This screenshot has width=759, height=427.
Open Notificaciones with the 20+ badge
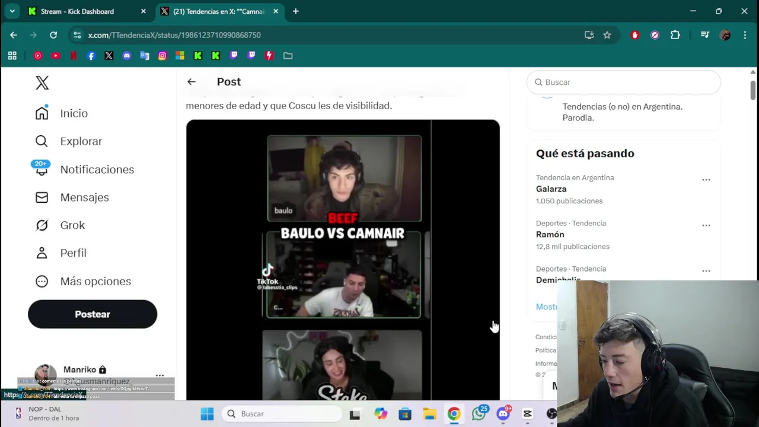pos(84,170)
